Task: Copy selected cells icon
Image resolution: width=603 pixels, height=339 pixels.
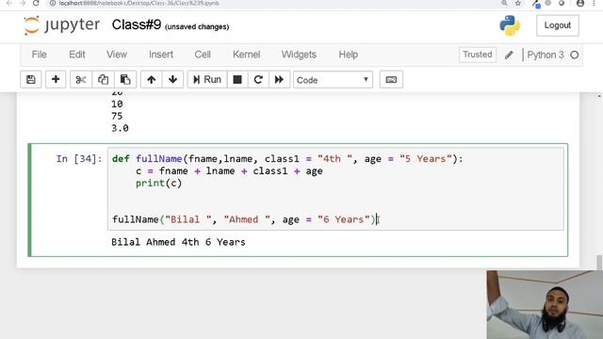Action: coord(103,79)
